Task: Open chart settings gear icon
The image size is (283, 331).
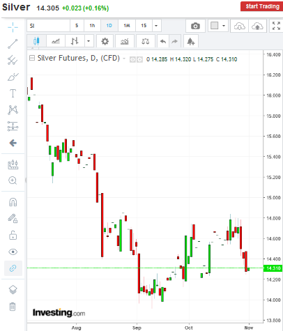Action: [x=105, y=41]
